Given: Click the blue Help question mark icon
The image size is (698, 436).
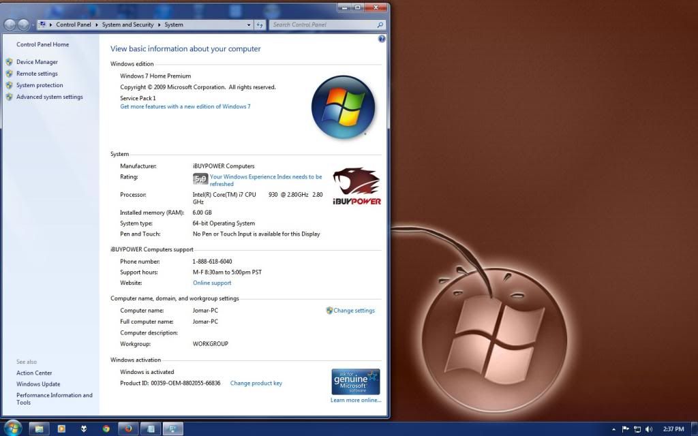Looking at the screenshot, I should point(382,39).
